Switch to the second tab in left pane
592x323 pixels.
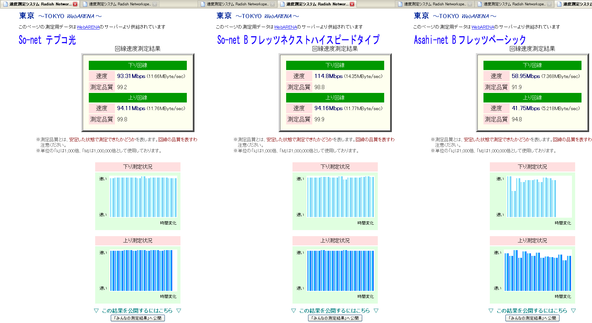pos(120,4)
